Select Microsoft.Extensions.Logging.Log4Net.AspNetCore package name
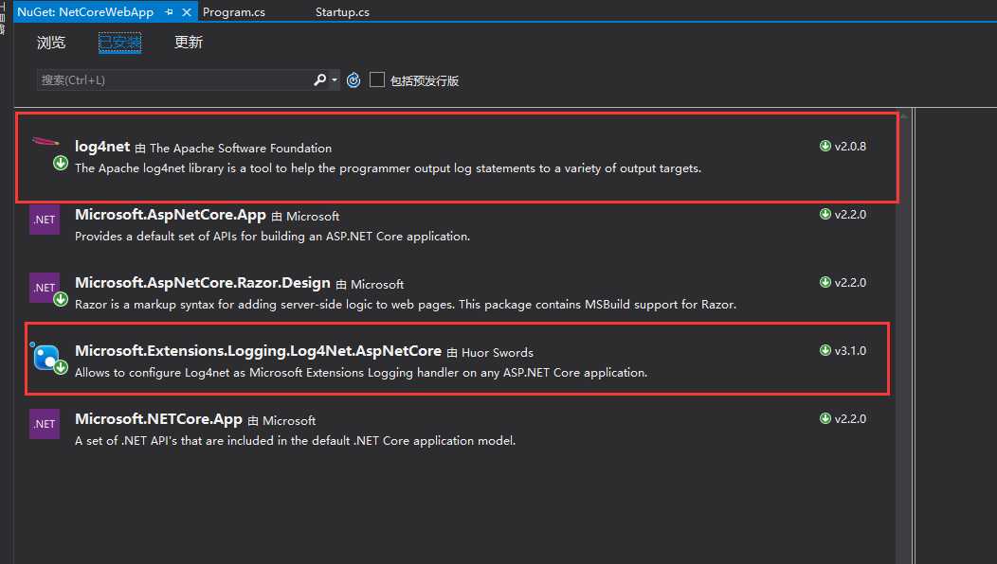 click(x=258, y=350)
